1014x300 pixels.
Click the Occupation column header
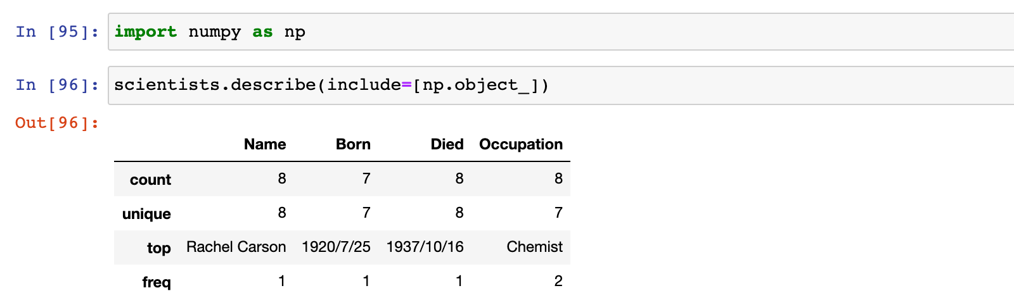click(x=521, y=144)
